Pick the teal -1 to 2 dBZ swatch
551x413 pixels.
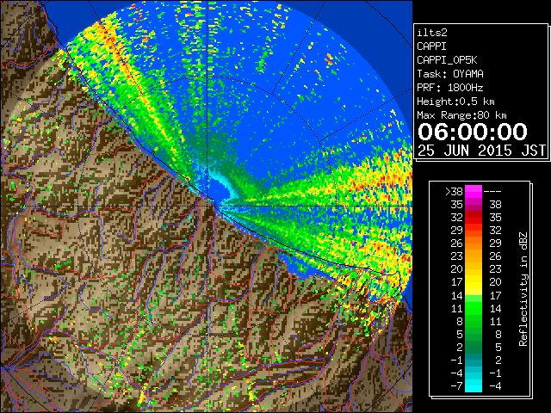pos(474,361)
